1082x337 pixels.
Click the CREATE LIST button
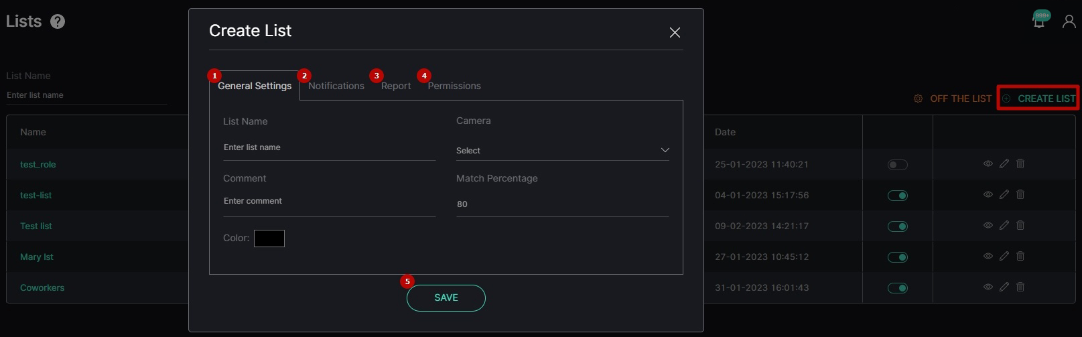click(x=1038, y=98)
